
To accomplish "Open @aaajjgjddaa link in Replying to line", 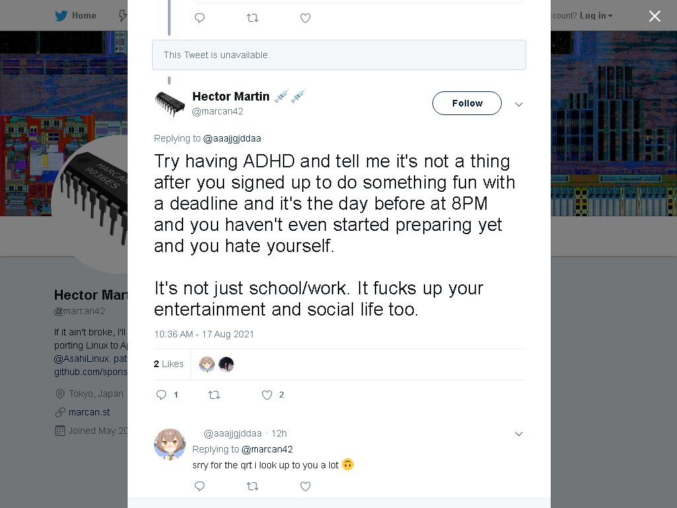I will coord(232,139).
